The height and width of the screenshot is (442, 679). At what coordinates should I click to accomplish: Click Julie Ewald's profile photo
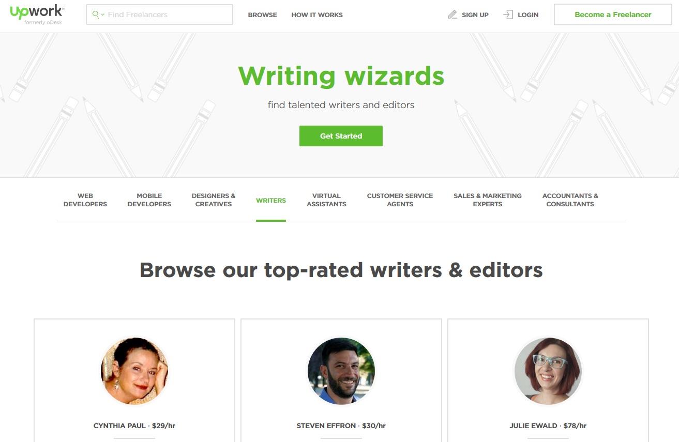(548, 371)
